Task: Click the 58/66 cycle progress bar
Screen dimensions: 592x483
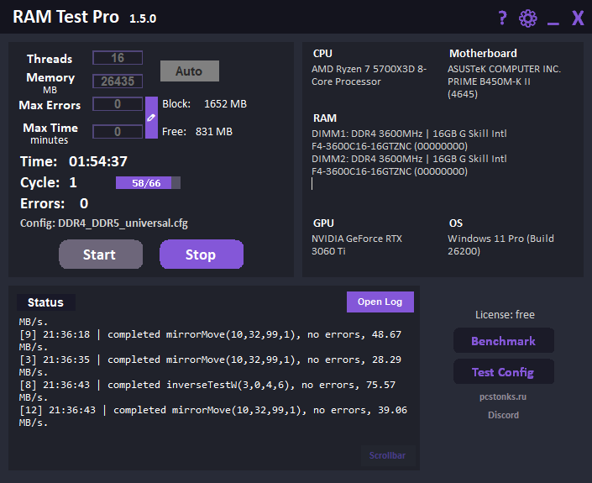Action: tap(148, 183)
